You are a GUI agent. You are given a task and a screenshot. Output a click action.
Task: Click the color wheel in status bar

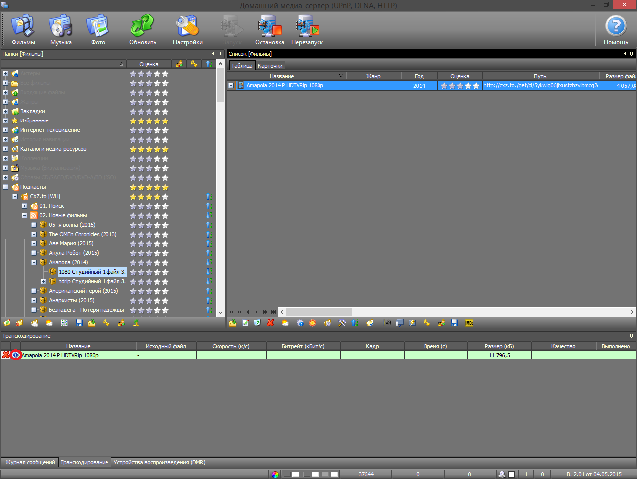click(275, 474)
